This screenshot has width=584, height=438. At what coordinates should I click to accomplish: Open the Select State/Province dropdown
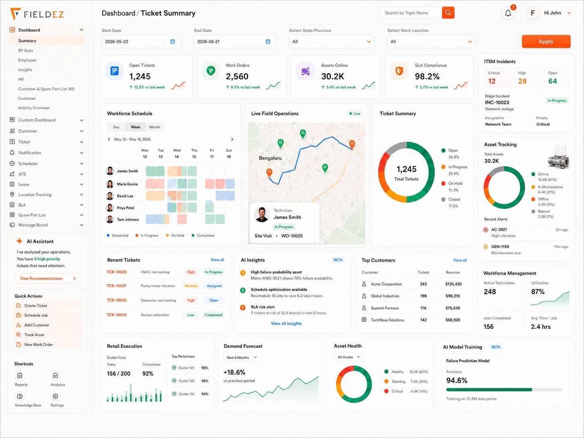pyautogui.click(x=332, y=42)
